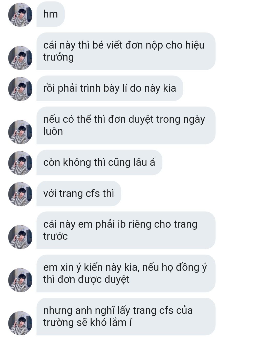Select the "cái này em phải ib riêng" bubble
This screenshot has height=340, width=277.
(x=126, y=230)
